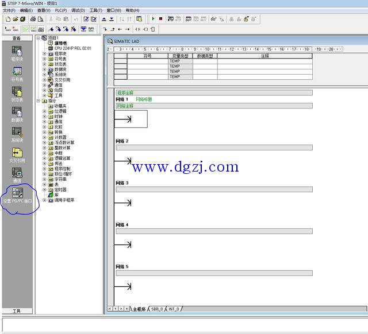
Task: Switch to the INT_0 tab
Action: click(174, 309)
